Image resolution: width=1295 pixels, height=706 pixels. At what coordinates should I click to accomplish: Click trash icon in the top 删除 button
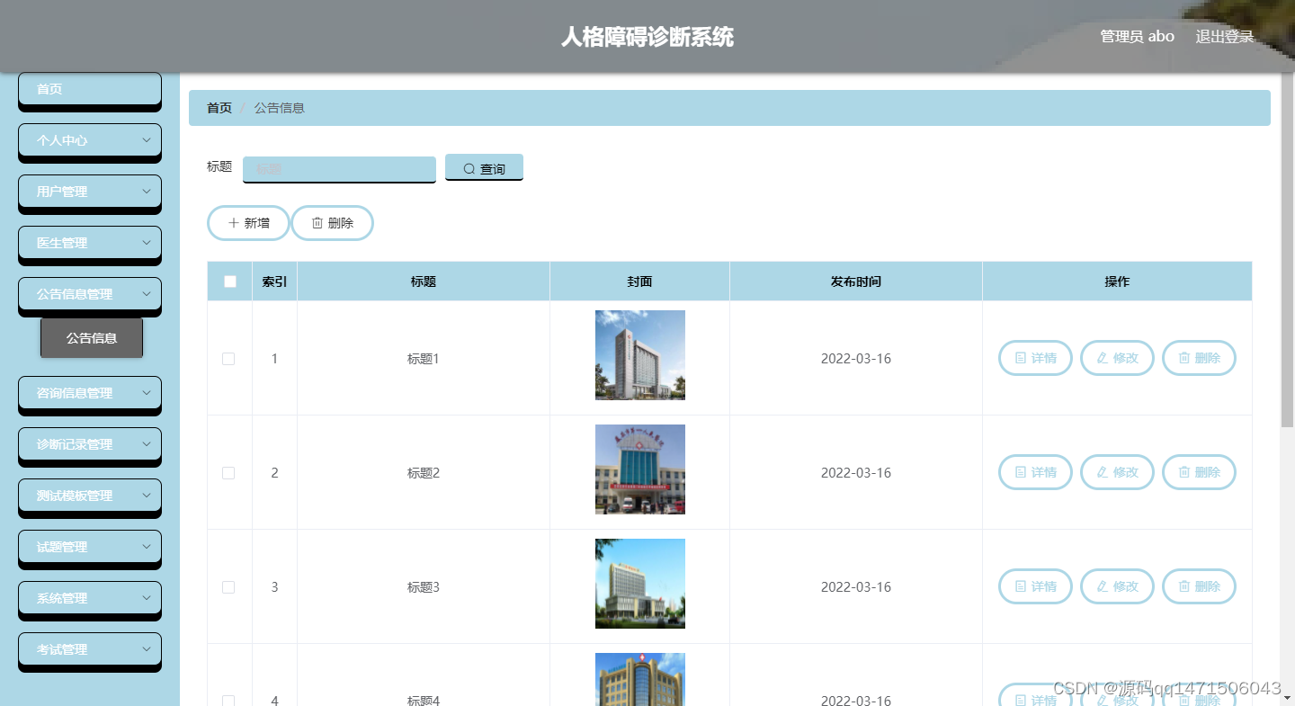[x=317, y=223]
